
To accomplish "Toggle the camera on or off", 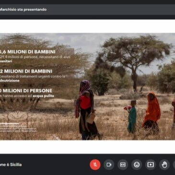I will click(109, 164).
